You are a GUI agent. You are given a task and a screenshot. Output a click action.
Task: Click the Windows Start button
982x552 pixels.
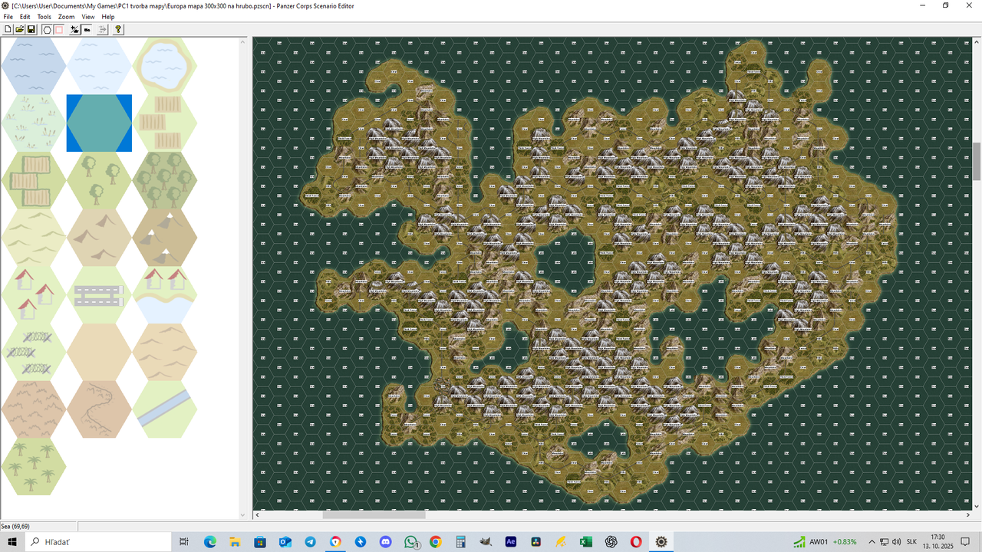point(12,541)
